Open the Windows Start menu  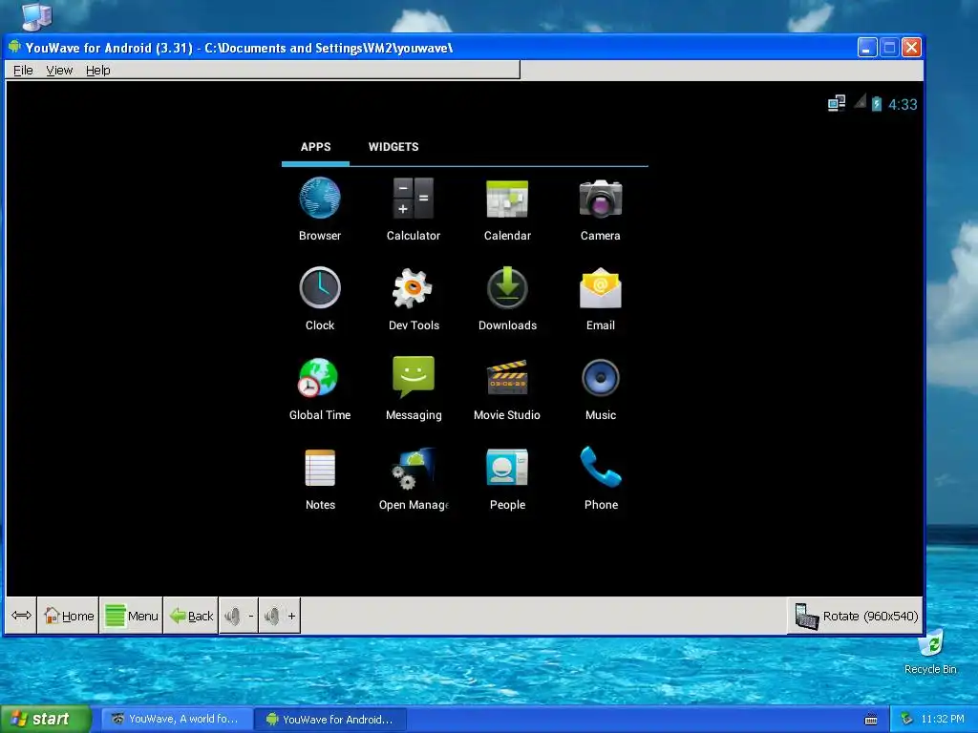(46, 719)
